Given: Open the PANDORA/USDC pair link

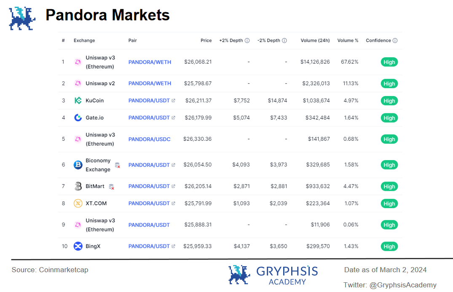Looking at the screenshot, I should [149, 139].
